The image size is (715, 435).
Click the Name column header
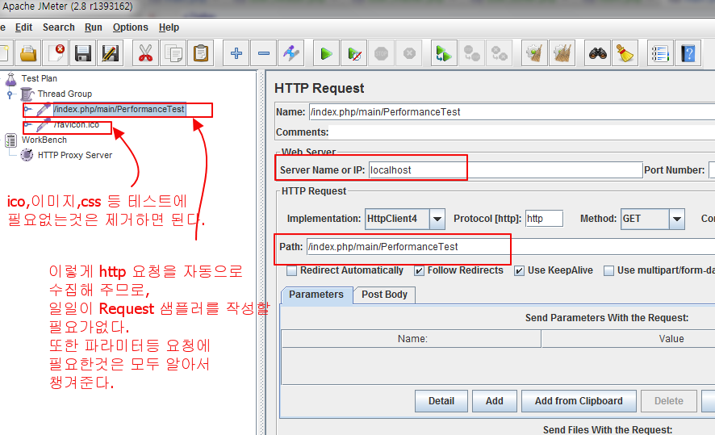[412, 339]
